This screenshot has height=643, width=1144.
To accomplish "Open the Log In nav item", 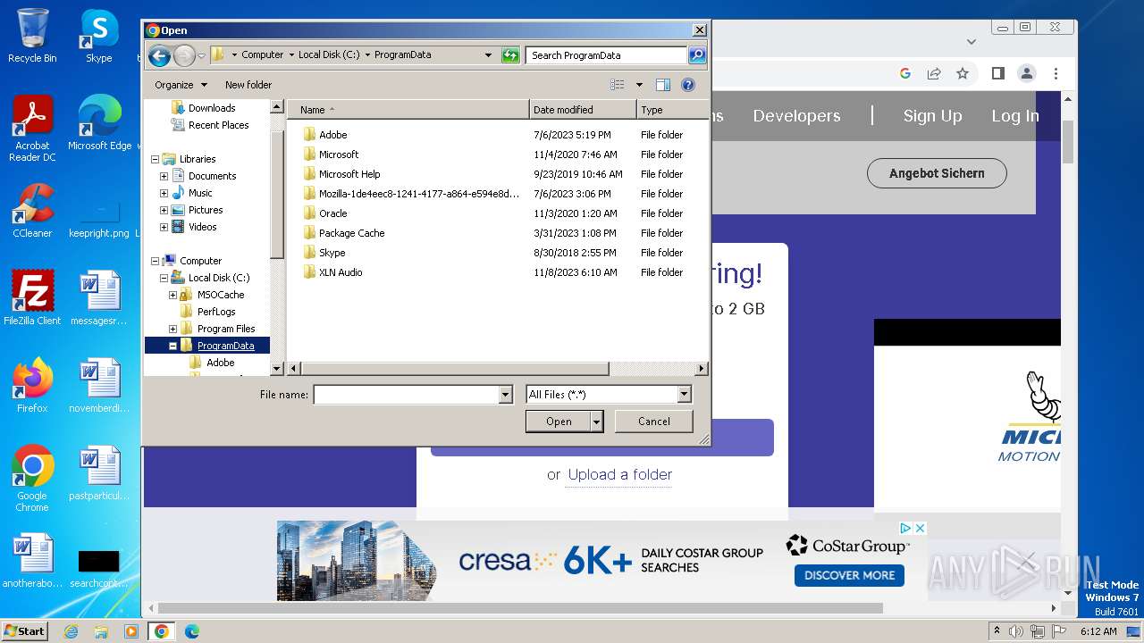I will coord(1015,116).
